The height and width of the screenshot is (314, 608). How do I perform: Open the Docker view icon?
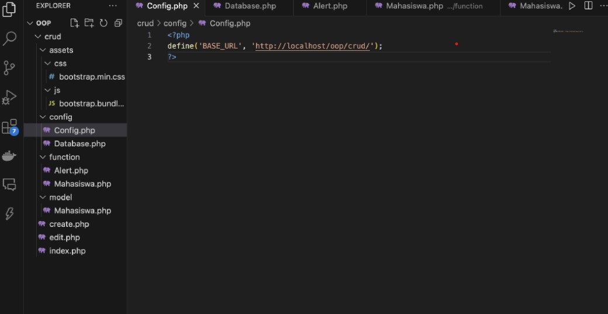9,156
